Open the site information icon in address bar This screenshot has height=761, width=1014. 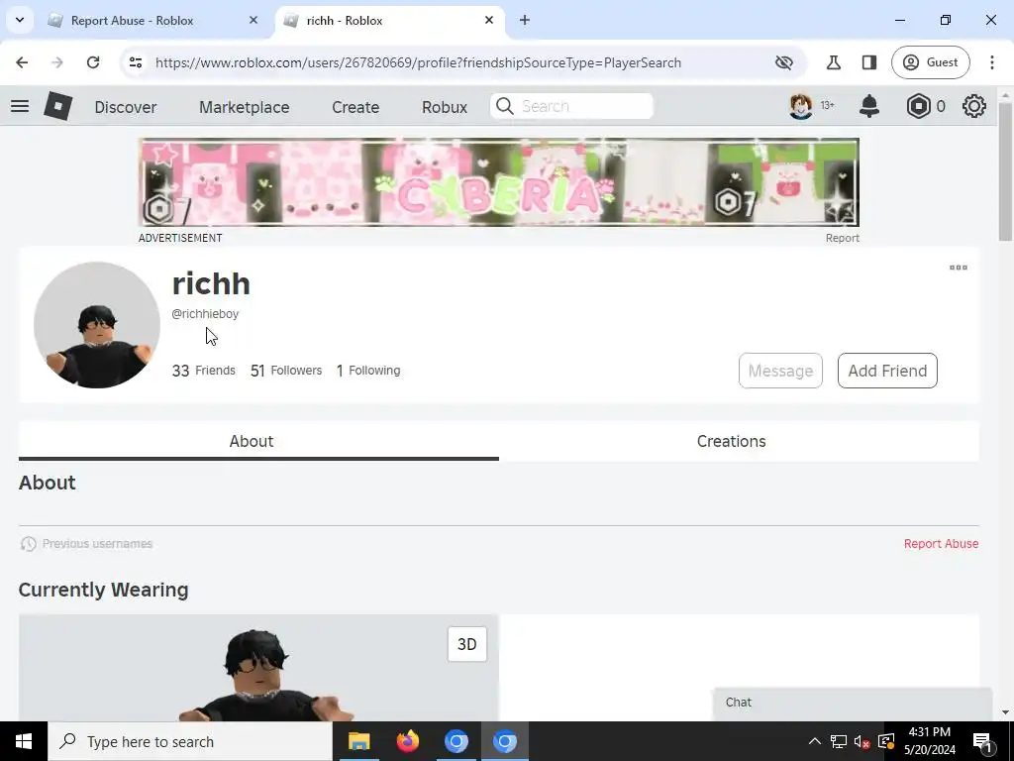(136, 62)
